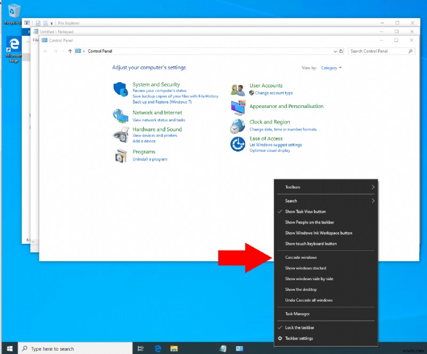427x354 pixels.
Task: Click the Uninstall a program link
Action: click(x=152, y=158)
